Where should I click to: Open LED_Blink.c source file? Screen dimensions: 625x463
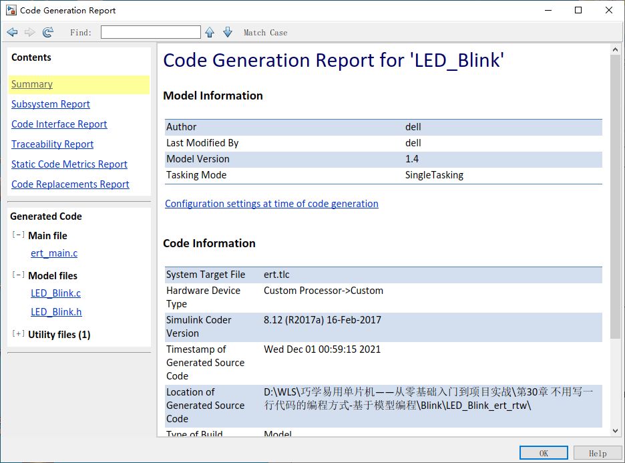(56, 293)
